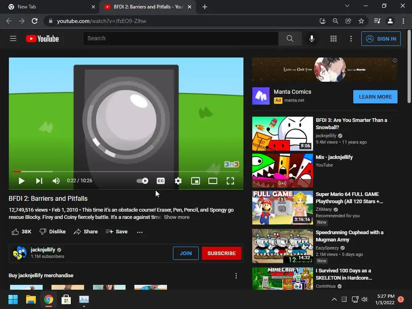Save video to a playlist
This screenshot has width=412, height=309.
click(116, 232)
